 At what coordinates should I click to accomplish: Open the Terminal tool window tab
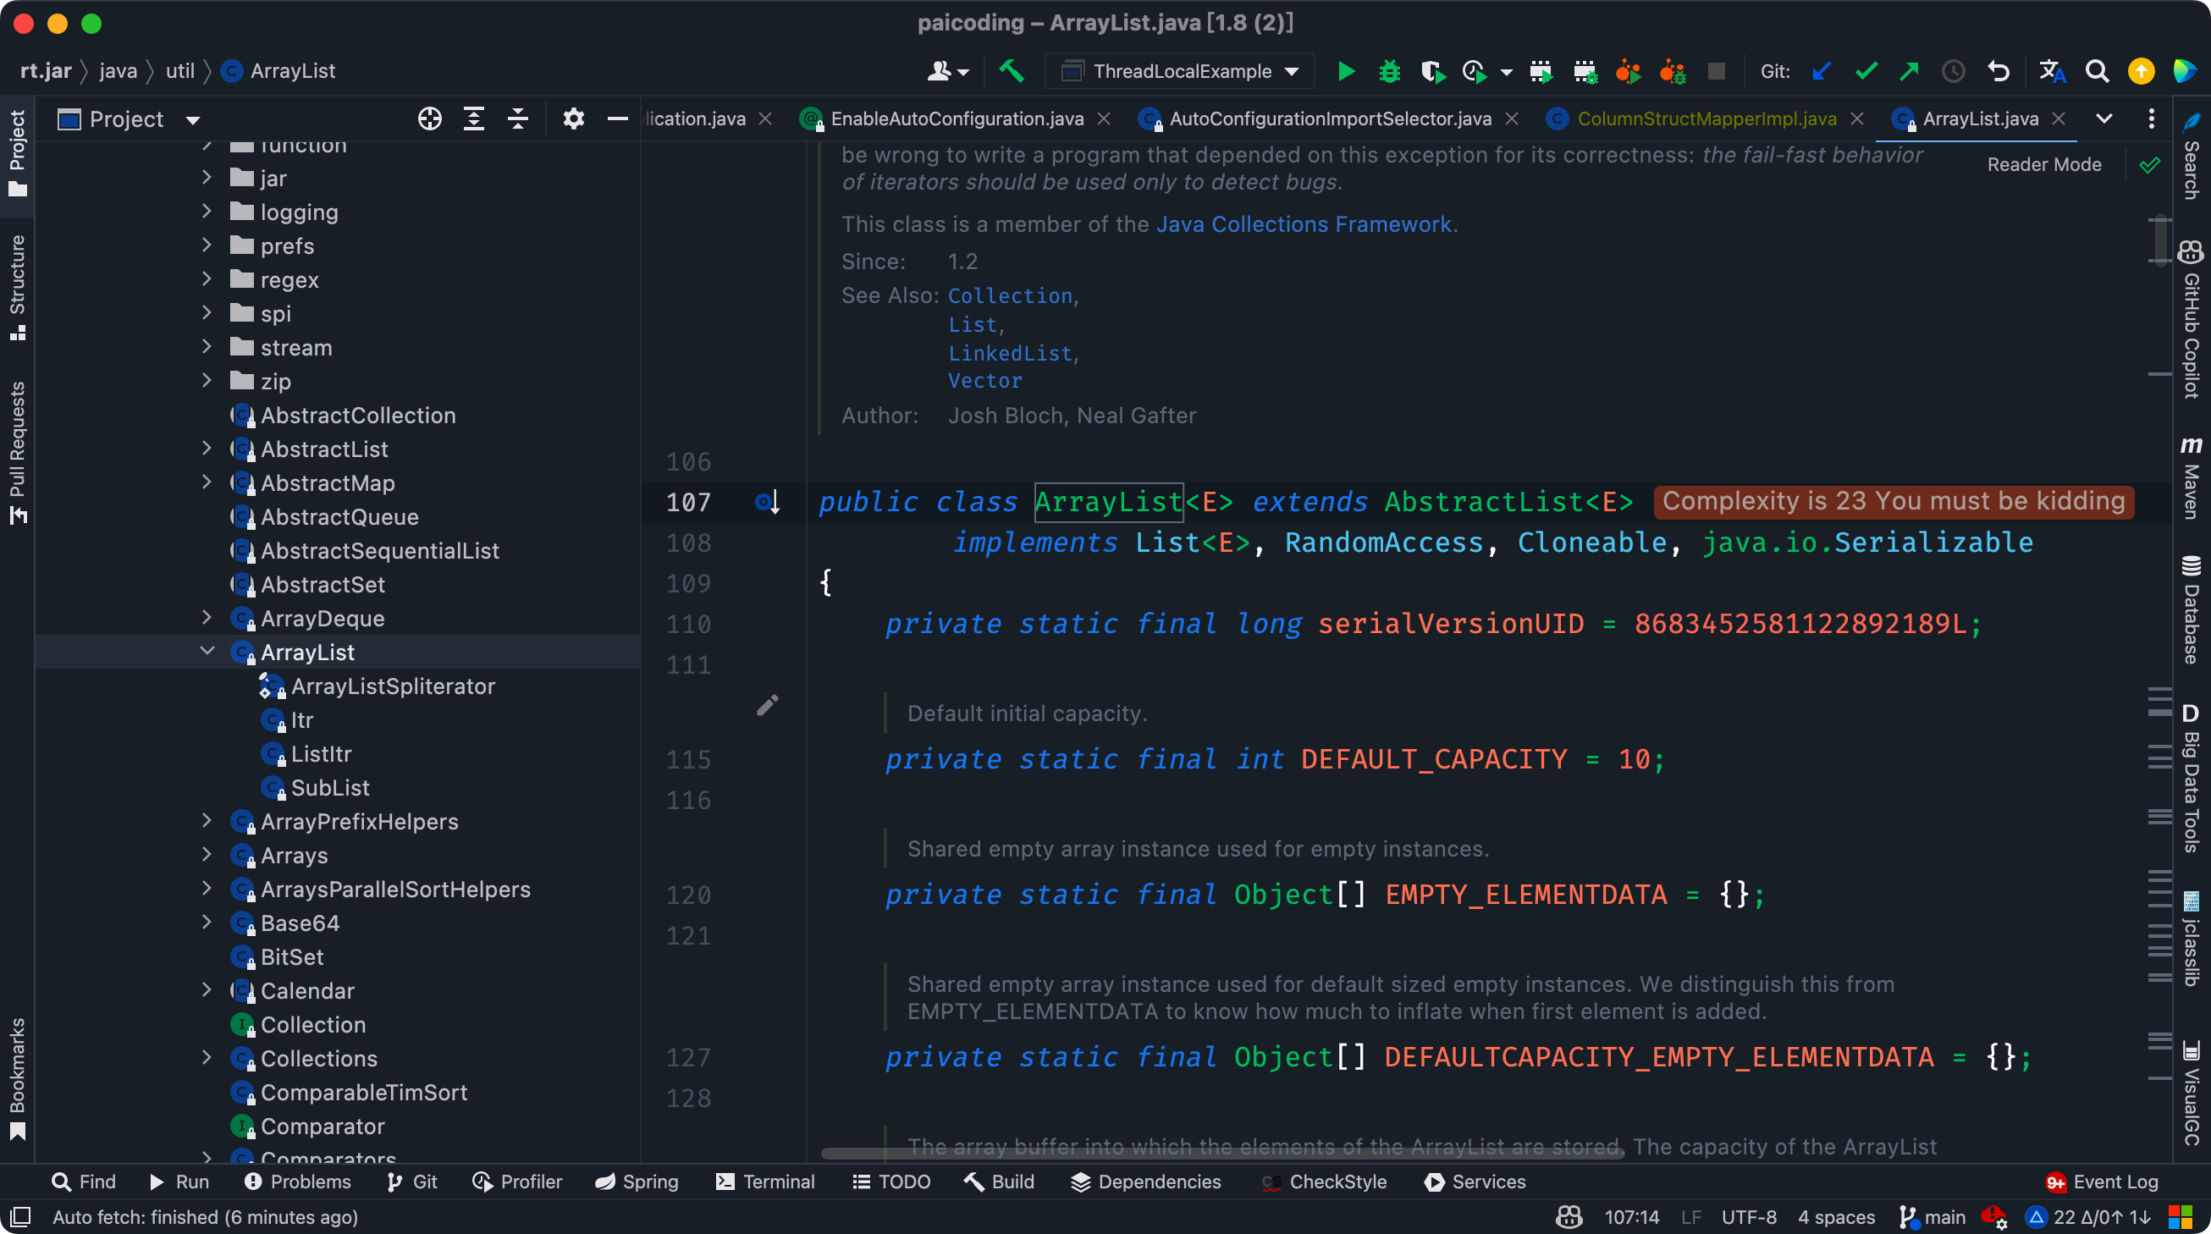[765, 1182]
